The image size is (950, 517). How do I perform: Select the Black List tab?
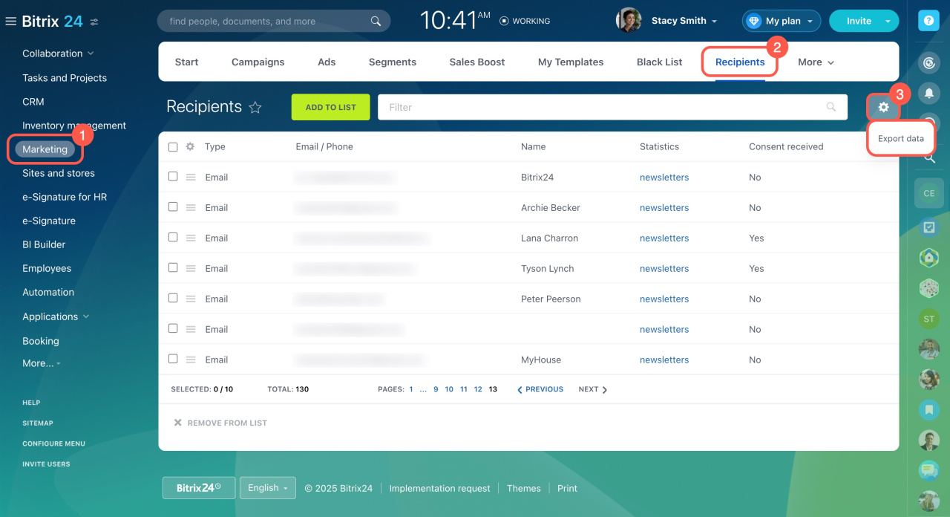(x=660, y=62)
